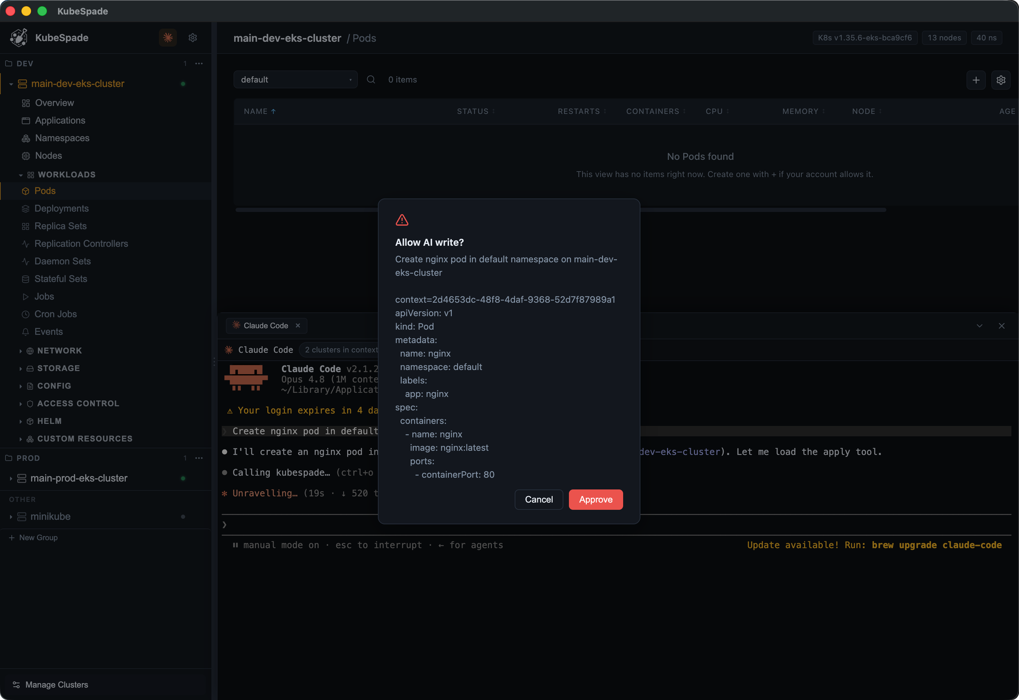This screenshot has height=700, width=1019.
Task: Sort by NODE column
Action: coord(867,111)
